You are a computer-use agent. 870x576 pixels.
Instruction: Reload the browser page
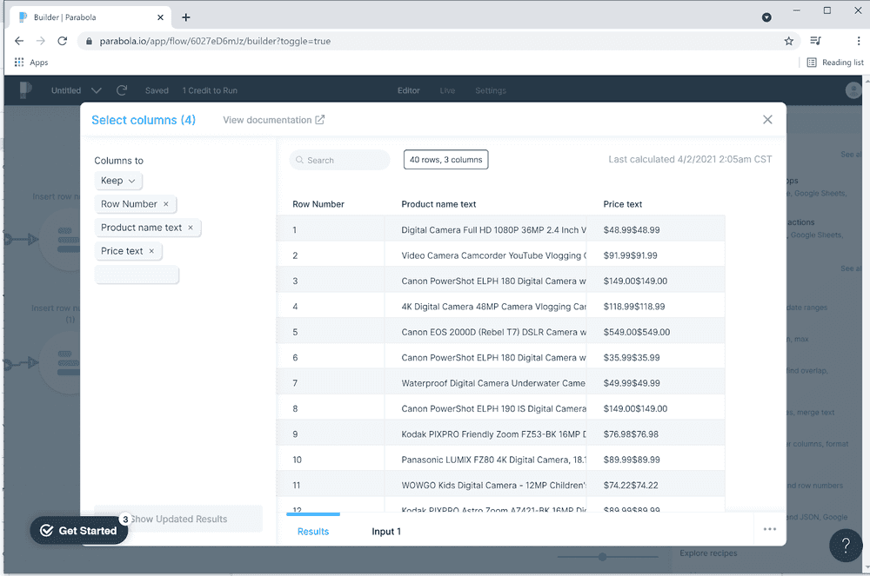point(62,41)
